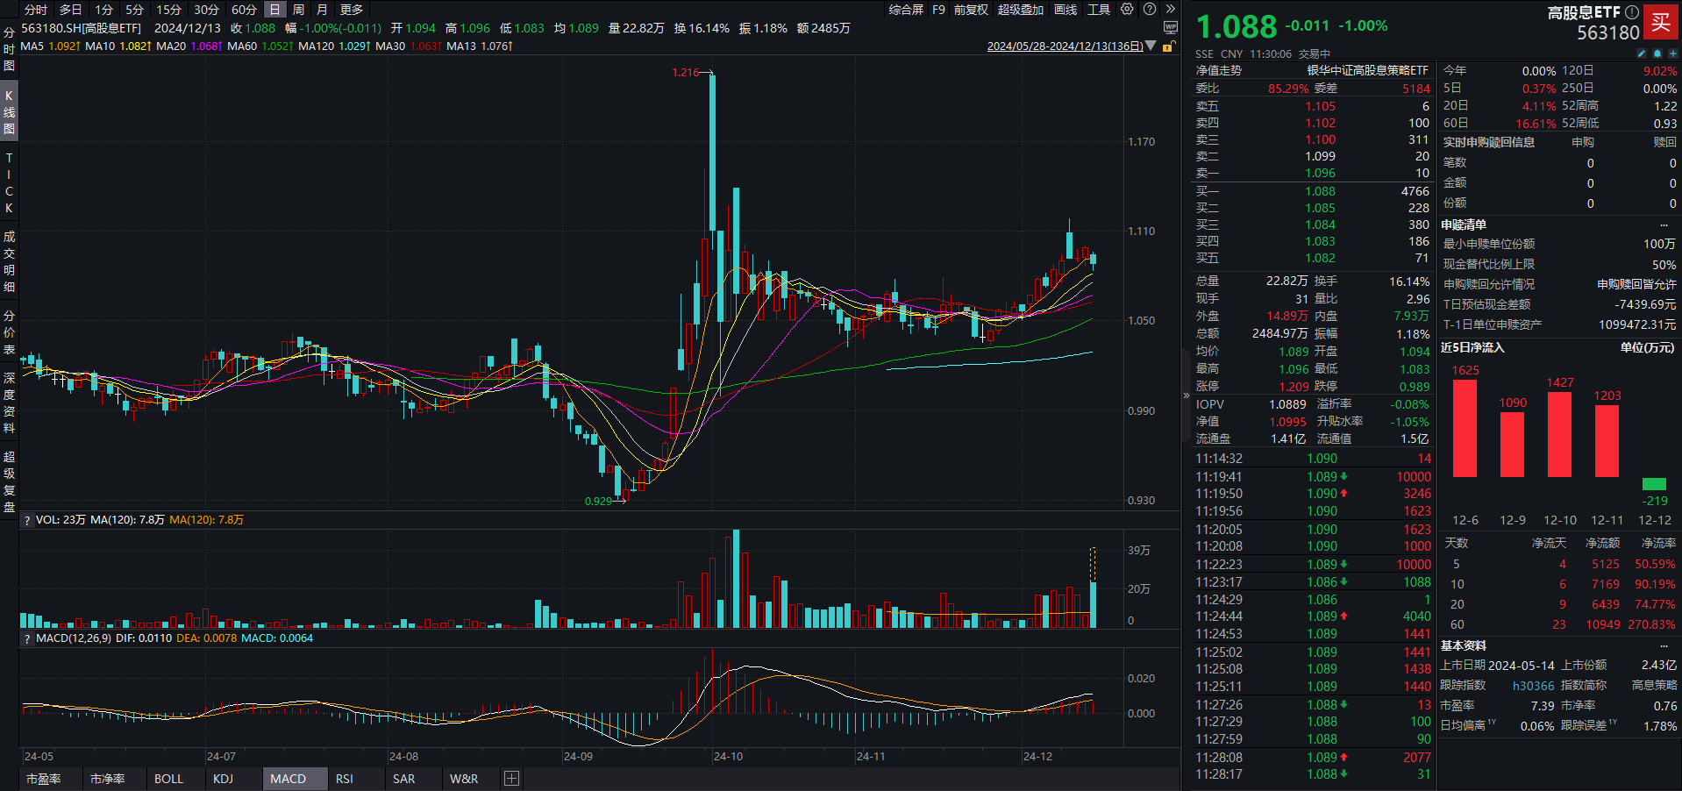
Task: Switch to the KDJ indicator tab
Action: tap(223, 779)
